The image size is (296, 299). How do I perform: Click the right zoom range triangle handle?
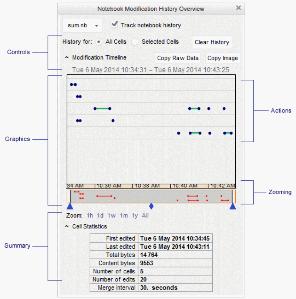[233, 206]
